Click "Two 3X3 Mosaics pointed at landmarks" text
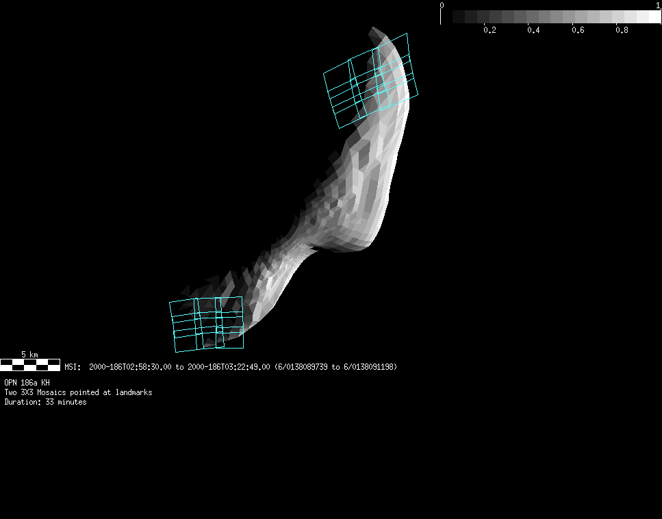 click(x=78, y=392)
